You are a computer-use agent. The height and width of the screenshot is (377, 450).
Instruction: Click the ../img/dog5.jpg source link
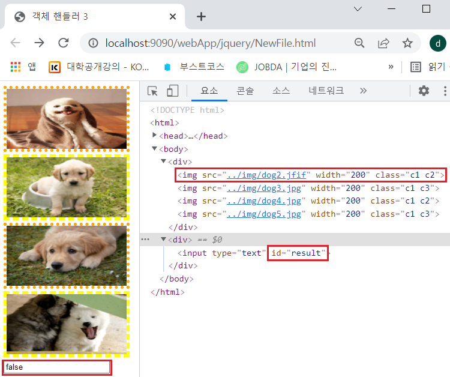[264, 214]
